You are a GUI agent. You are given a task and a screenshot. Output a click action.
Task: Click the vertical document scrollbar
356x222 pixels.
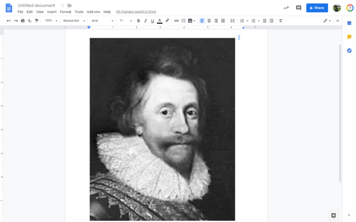pyautogui.click(x=340, y=113)
